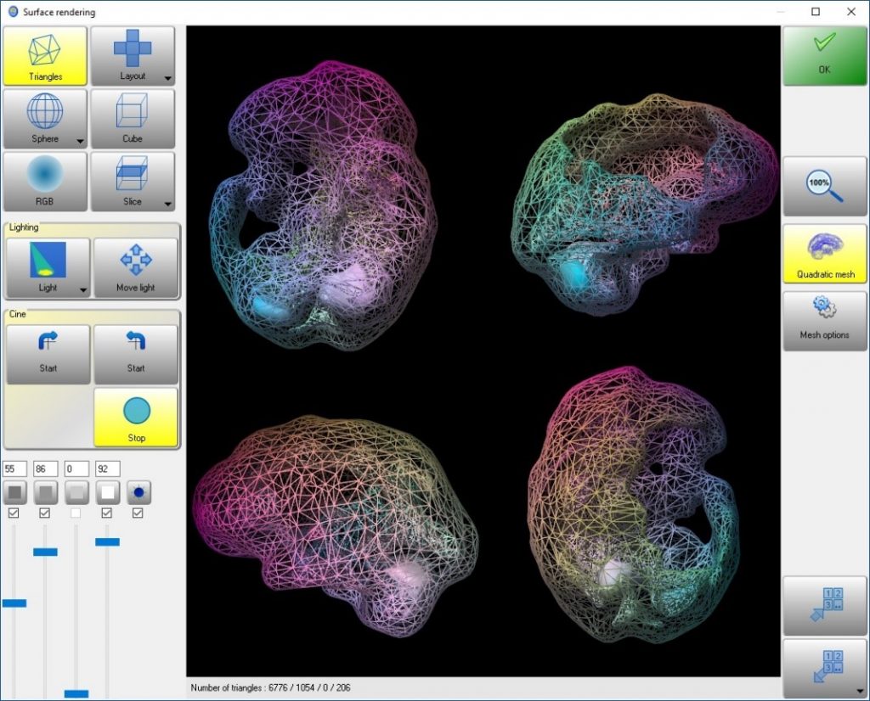
Task: Uncheck the first surface checkbox
Action: 14,512
